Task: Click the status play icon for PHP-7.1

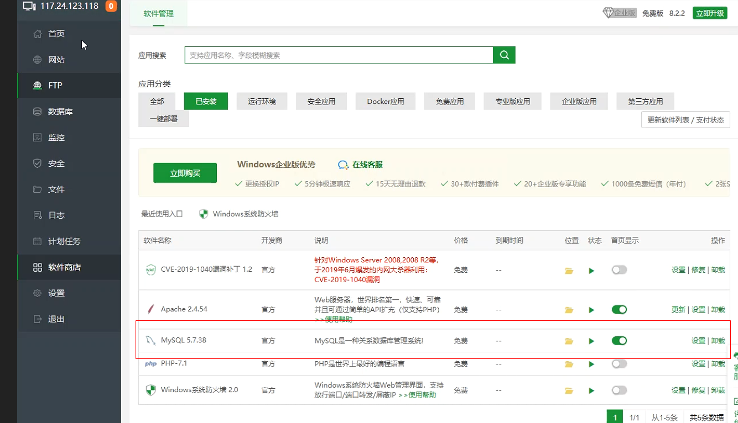Action: [591, 364]
